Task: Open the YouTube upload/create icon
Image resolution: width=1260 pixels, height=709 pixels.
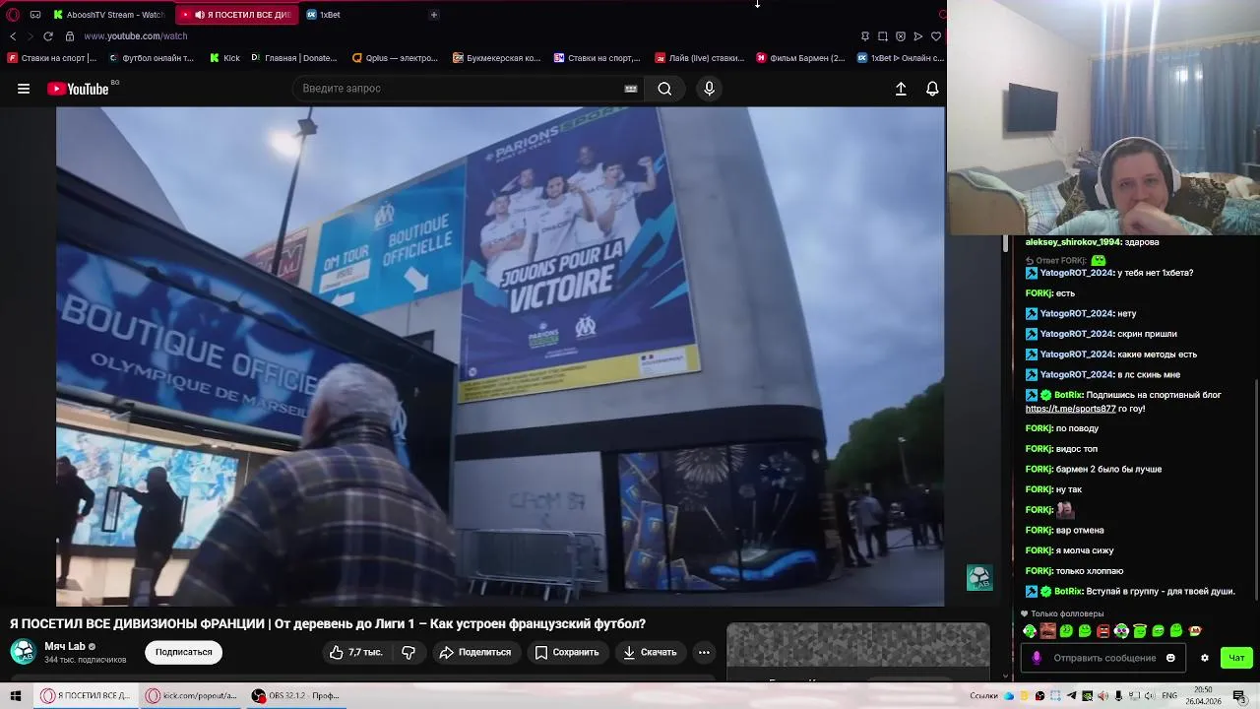Action: pyautogui.click(x=901, y=89)
